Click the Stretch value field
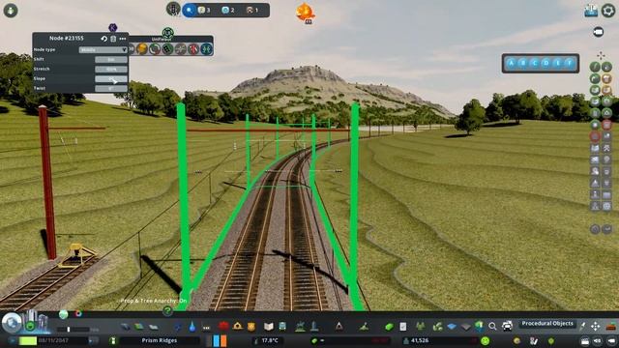Screen dimensions: 619x348 [x=111, y=69]
